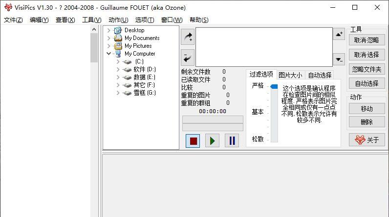Click the 其它 (F:) drive icon
The width and height of the screenshot is (389, 217).
tap(127, 85)
